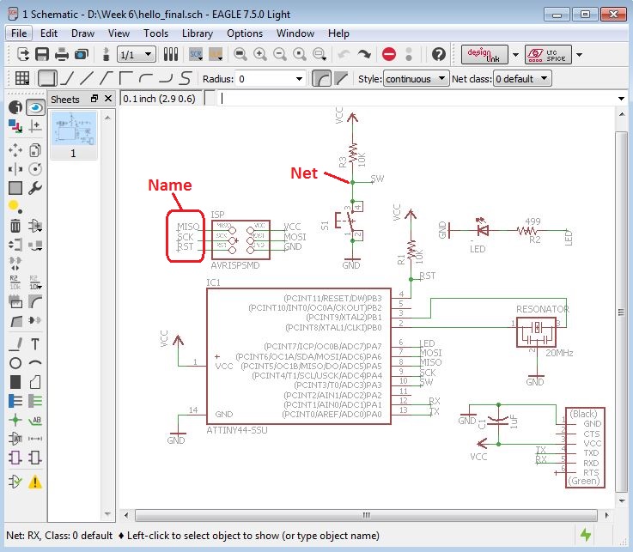Select the Circle drawing tool
The image size is (633, 552).
pyautogui.click(x=15, y=363)
